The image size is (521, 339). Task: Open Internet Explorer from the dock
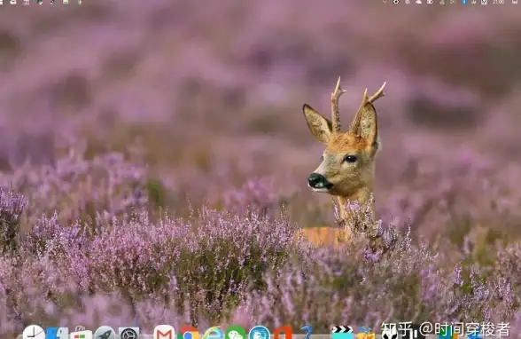pyautogui.click(x=212, y=333)
